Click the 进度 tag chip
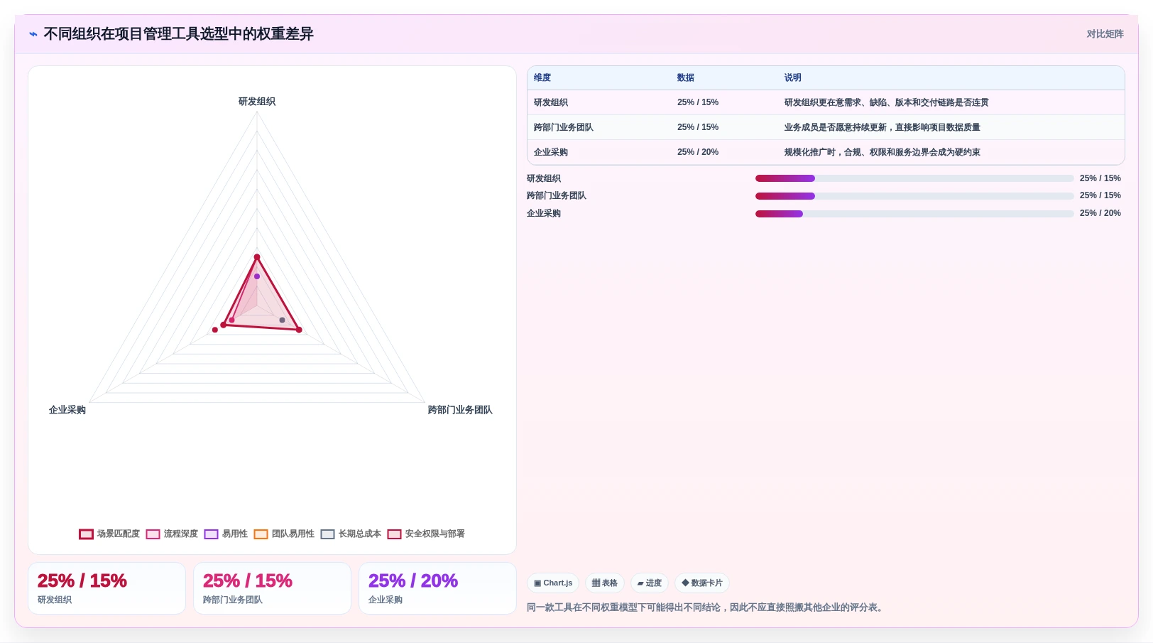1153x643 pixels. point(650,583)
